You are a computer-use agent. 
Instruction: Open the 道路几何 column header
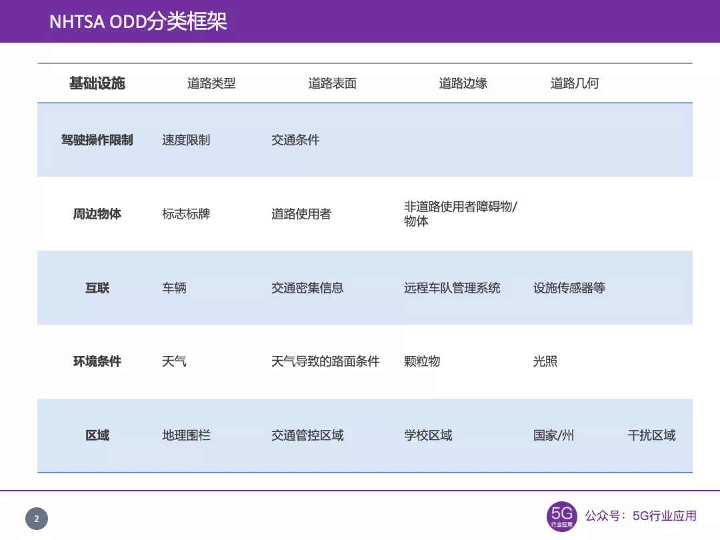click(x=574, y=83)
